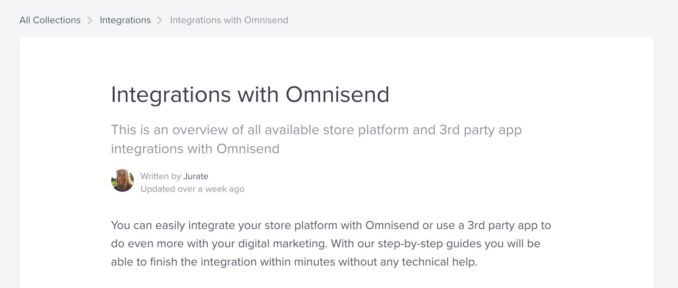
Task: Click the Written by label
Action: (161, 176)
